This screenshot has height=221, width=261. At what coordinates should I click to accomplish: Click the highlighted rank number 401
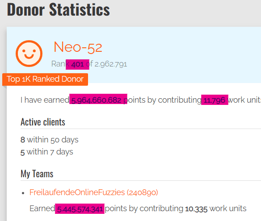click(x=78, y=64)
